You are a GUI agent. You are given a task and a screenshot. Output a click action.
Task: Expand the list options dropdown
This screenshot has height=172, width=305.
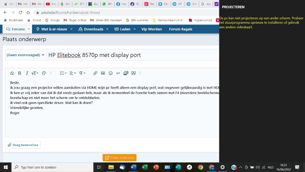pos(63,73)
